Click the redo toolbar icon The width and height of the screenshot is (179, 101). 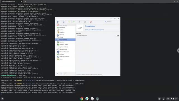point(74,22)
